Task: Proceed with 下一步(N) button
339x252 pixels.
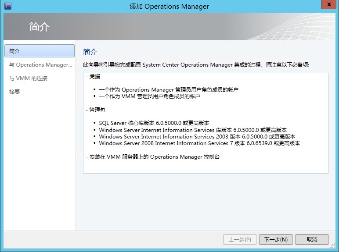Action: [276, 239]
